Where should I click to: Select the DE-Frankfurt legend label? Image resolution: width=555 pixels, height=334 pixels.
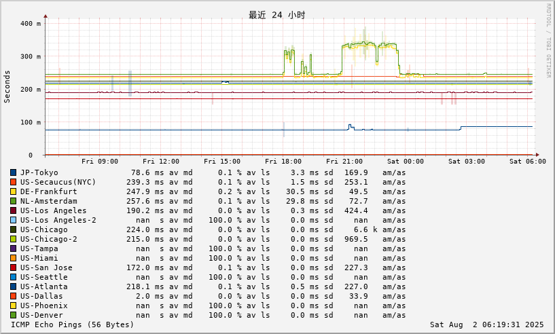(x=48, y=191)
